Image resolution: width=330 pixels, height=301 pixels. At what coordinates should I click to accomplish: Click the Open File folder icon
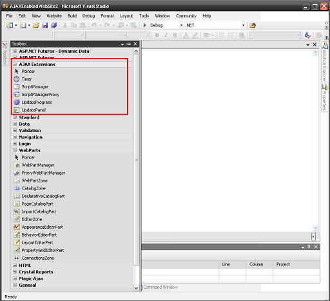click(36, 25)
